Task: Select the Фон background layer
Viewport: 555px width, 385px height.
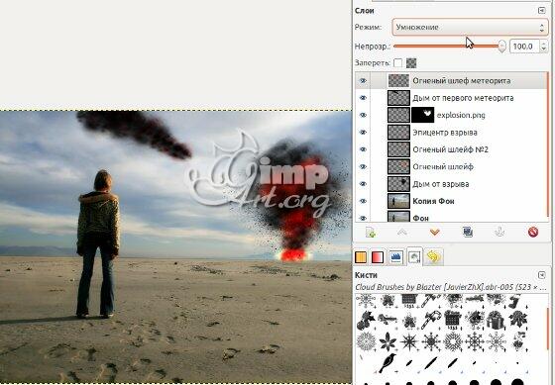Action: (x=421, y=218)
